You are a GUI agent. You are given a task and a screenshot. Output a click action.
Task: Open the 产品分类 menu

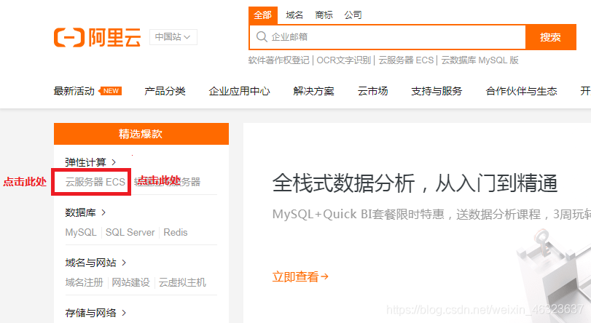165,91
